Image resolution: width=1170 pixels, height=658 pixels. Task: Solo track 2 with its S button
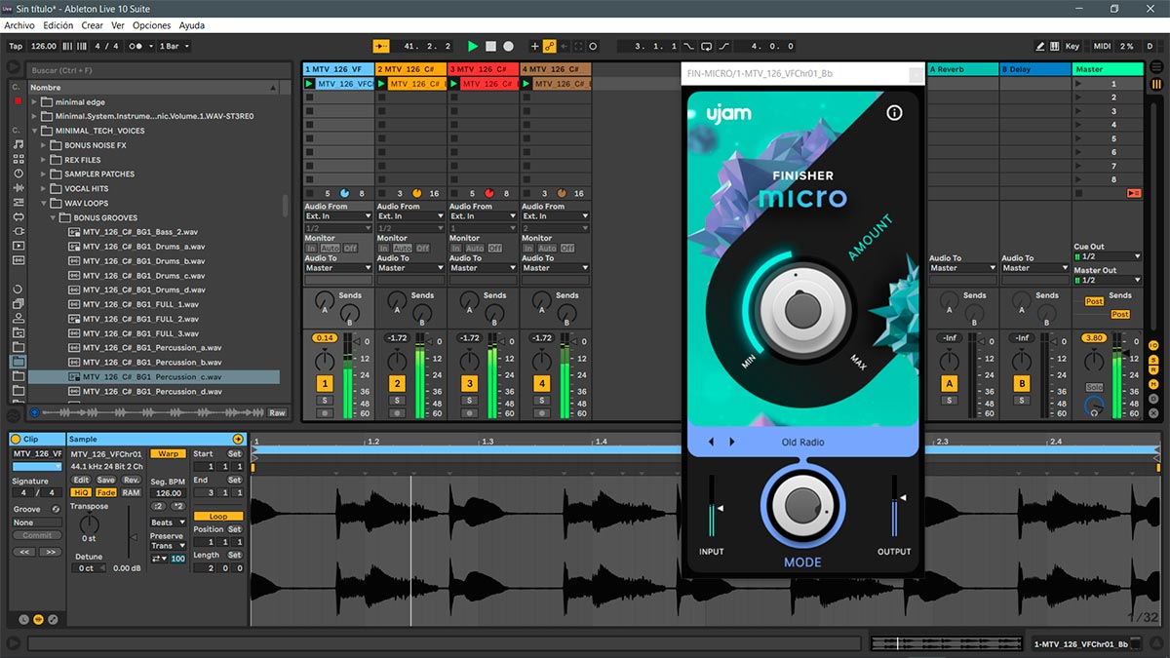397,401
